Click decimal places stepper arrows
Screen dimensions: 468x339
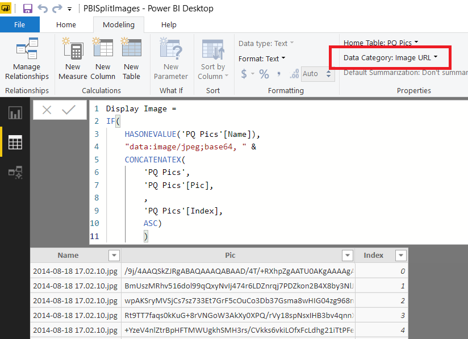[329, 74]
